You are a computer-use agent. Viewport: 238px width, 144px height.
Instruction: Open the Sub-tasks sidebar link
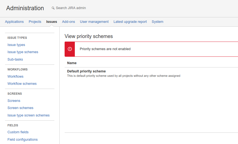(x=15, y=59)
